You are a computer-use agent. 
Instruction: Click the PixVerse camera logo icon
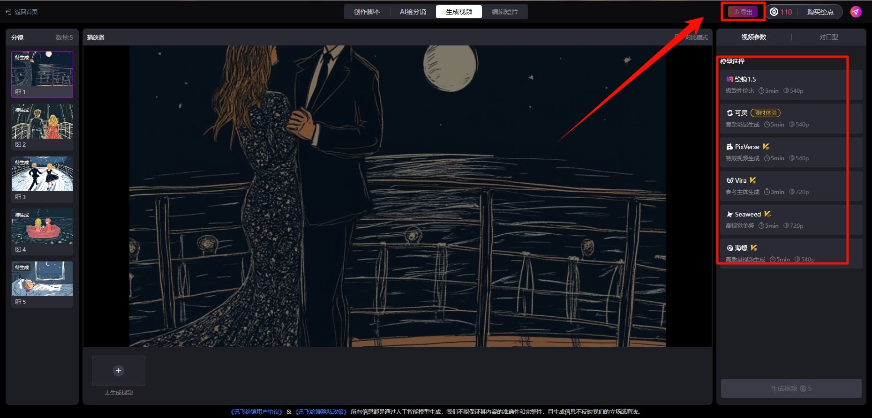(x=729, y=147)
